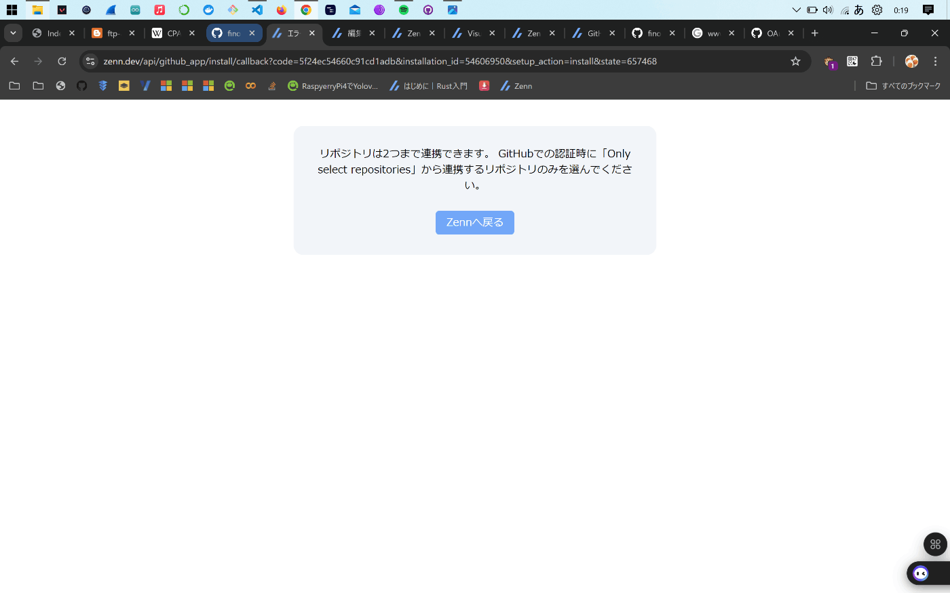The width and height of the screenshot is (950, 593).
Task: Open the QR code extension
Action: tap(853, 61)
